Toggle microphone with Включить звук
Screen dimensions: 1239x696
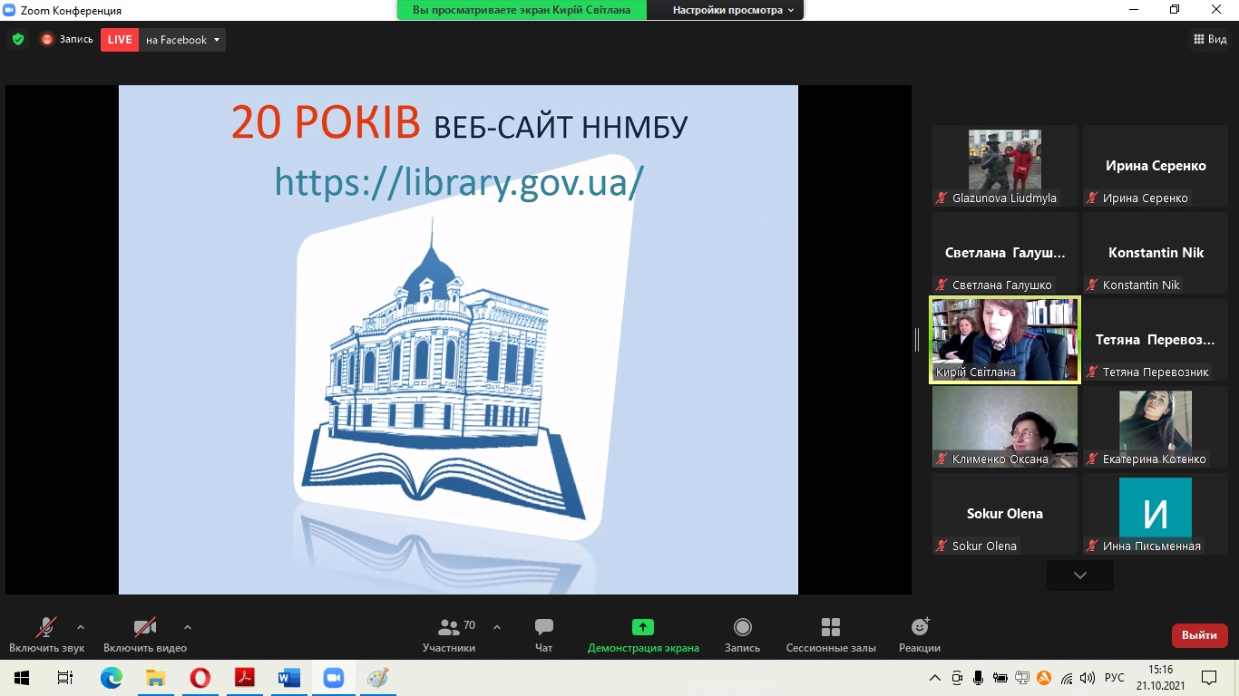(46, 634)
